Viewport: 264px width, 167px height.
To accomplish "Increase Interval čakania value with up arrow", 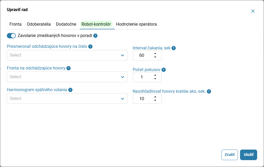I will point(155,54).
